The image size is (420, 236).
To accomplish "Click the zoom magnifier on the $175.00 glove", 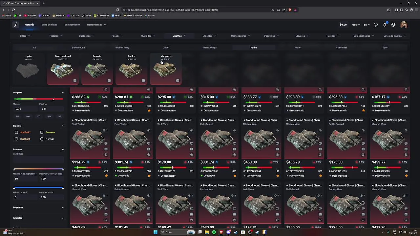I will tap(363, 155).
